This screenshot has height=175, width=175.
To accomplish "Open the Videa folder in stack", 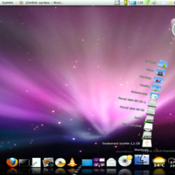I will tap(161, 72).
